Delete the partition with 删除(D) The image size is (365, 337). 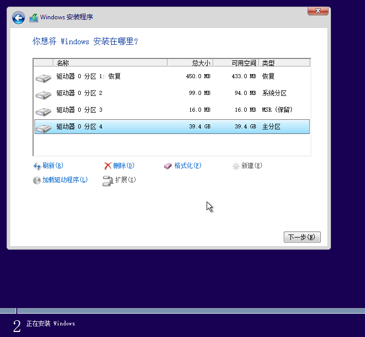pyautogui.click(x=124, y=165)
